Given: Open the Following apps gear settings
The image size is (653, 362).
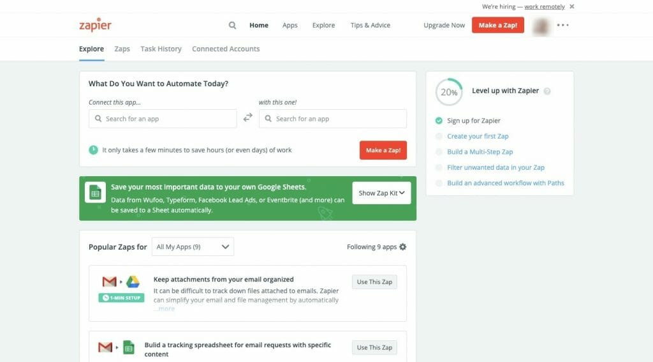Looking at the screenshot, I should tap(403, 247).
